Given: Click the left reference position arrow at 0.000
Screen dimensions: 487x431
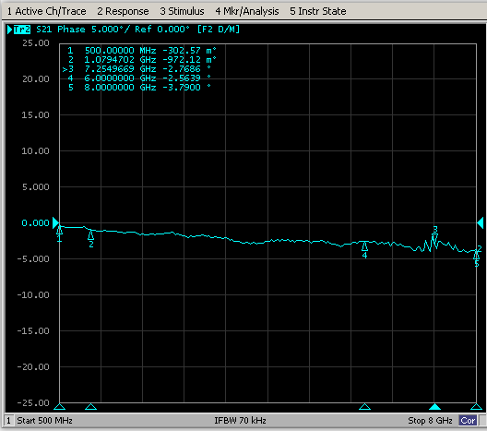Looking at the screenshot, I should [x=55, y=222].
